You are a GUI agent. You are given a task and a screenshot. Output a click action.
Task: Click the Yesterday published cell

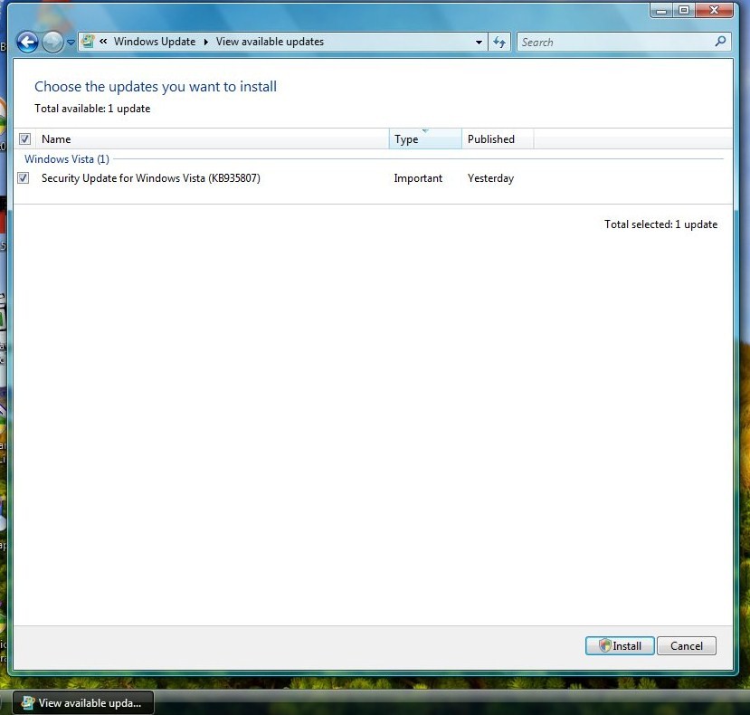point(490,178)
